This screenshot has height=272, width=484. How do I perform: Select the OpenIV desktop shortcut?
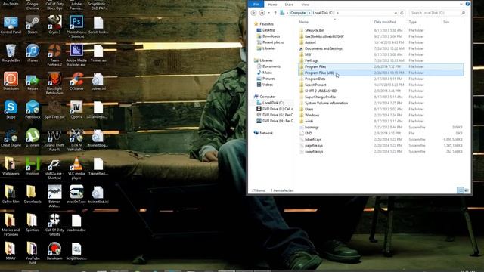(x=76, y=110)
